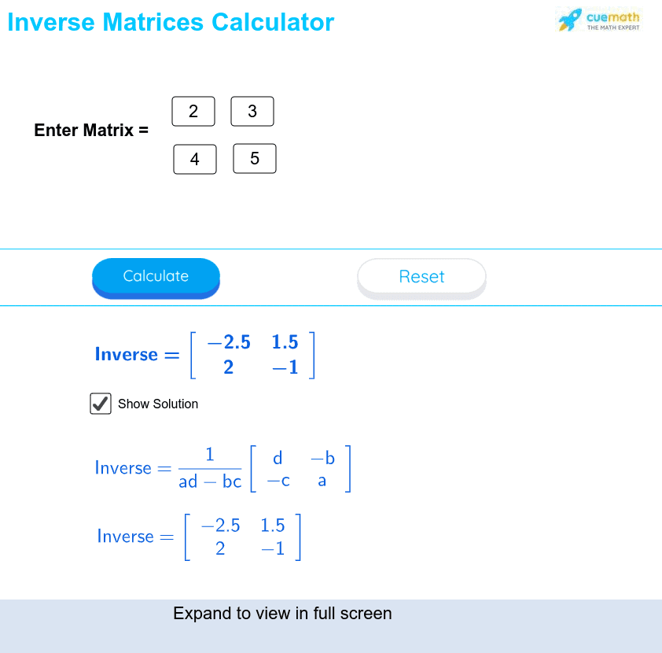Click the d, −b, −c, a formula matrix
Screen dimensions: 662x653
coord(300,469)
